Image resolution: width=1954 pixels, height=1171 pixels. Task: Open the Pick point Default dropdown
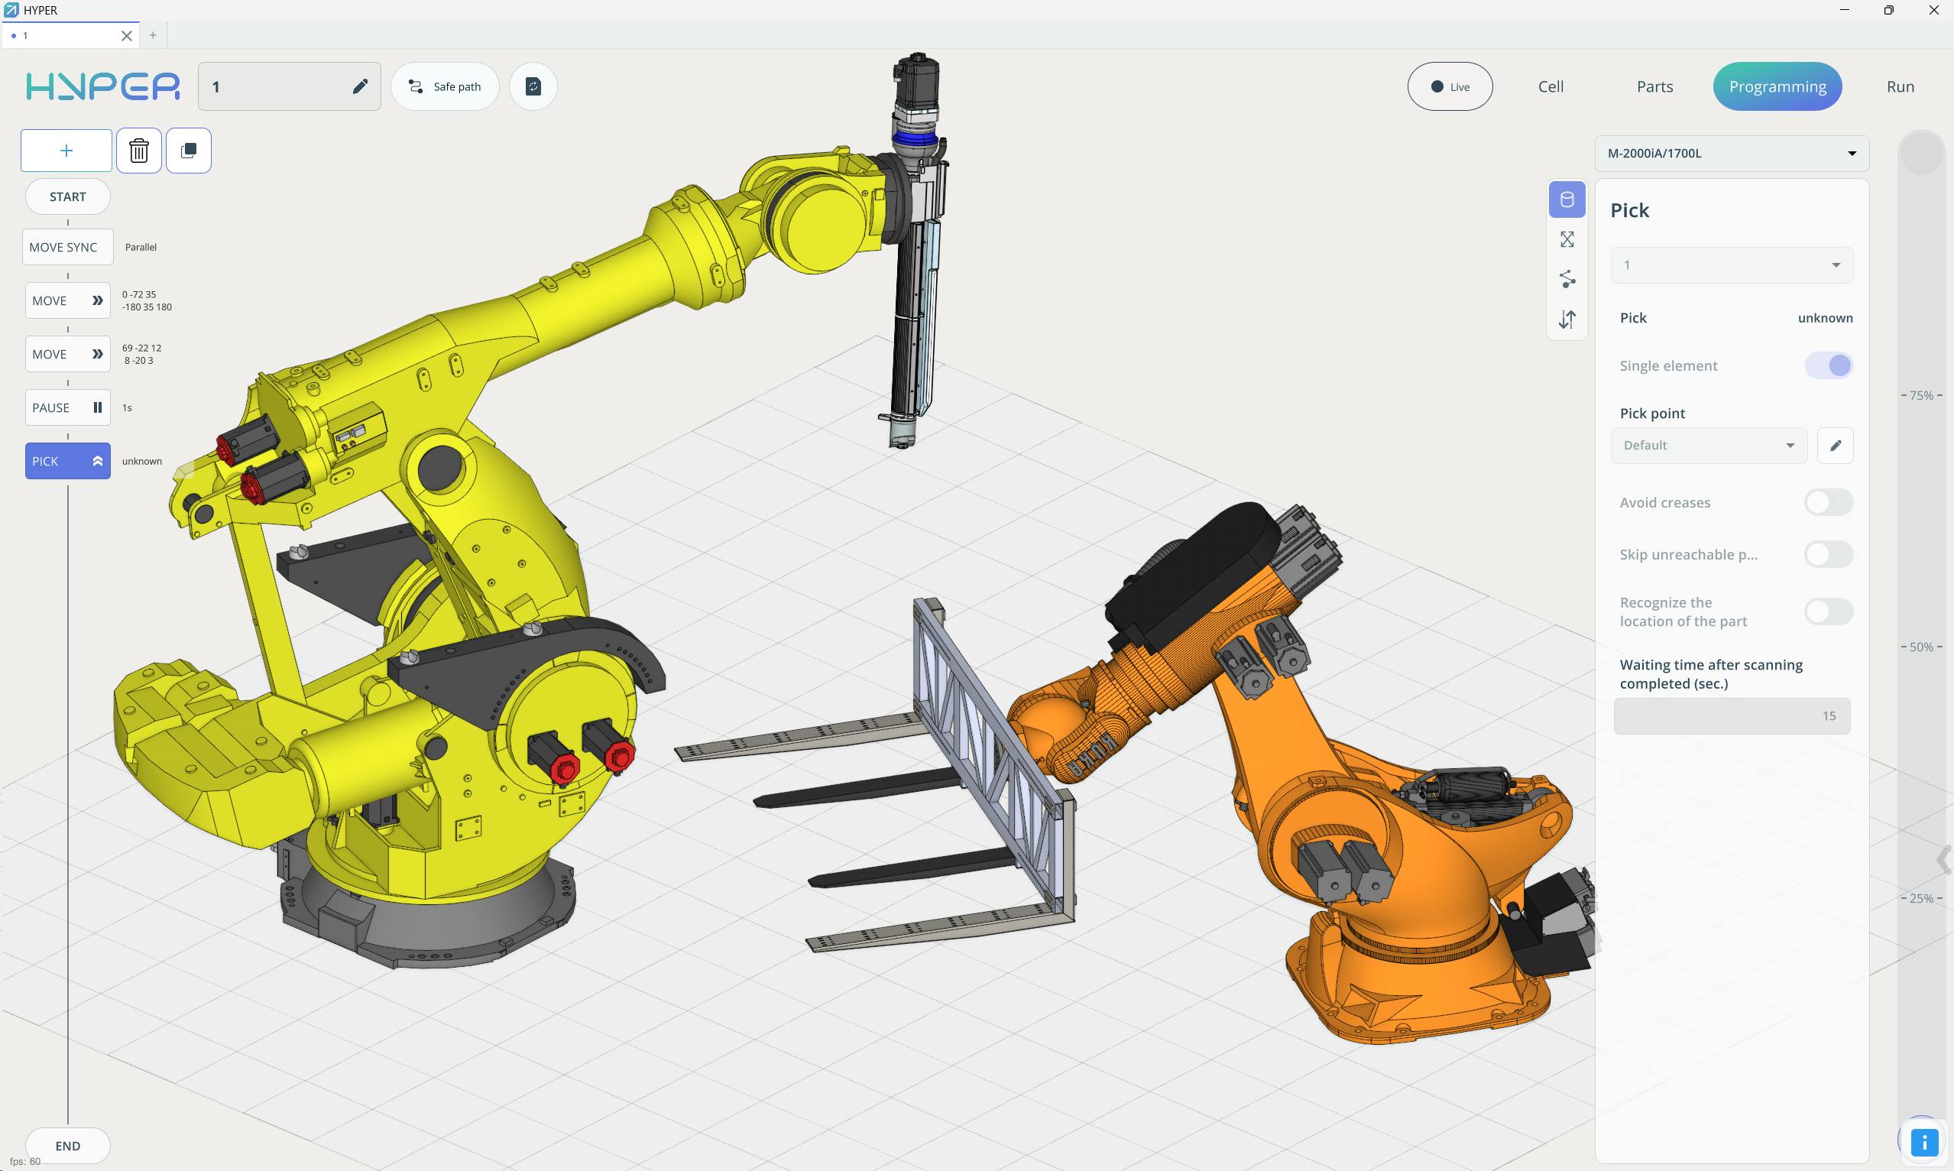point(1708,445)
